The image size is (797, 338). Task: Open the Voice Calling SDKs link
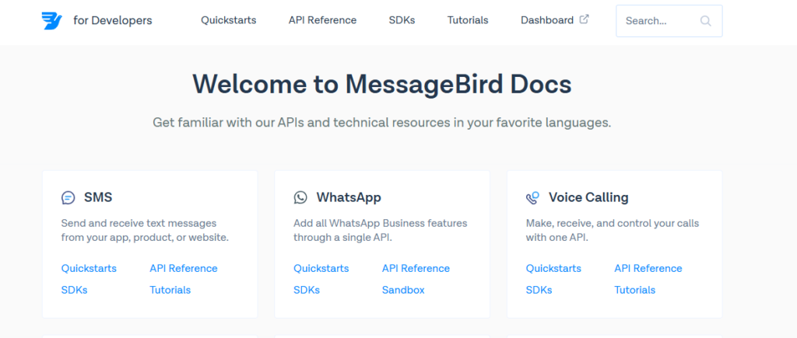pyautogui.click(x=539, y=290)
